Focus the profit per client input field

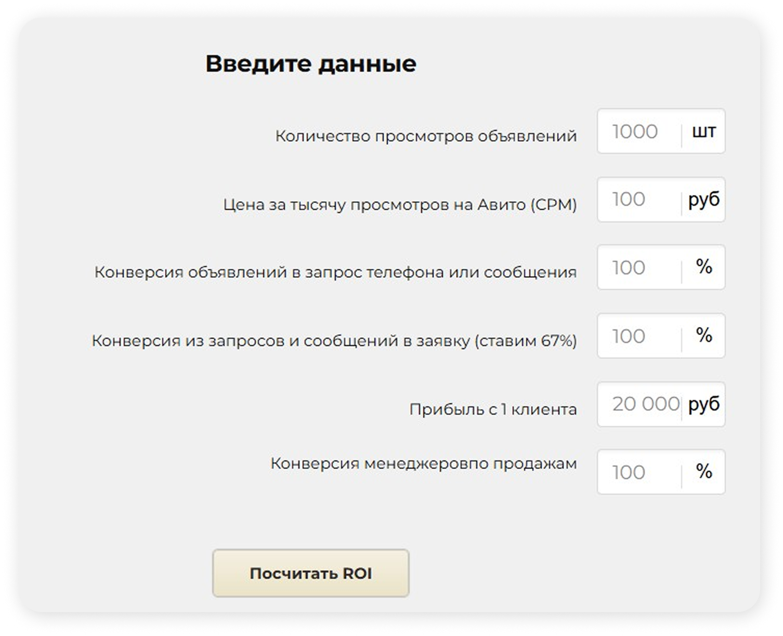[x=638, y=404]
